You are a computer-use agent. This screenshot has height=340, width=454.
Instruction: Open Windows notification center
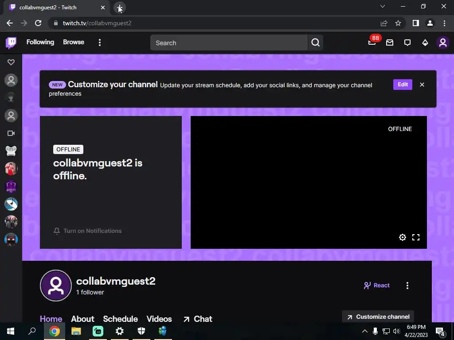tap(440, 331)
